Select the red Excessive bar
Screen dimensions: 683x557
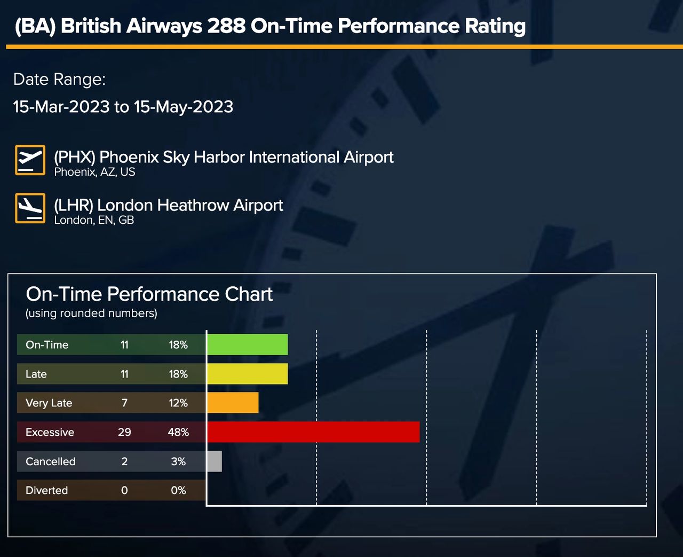pos(313,432)
